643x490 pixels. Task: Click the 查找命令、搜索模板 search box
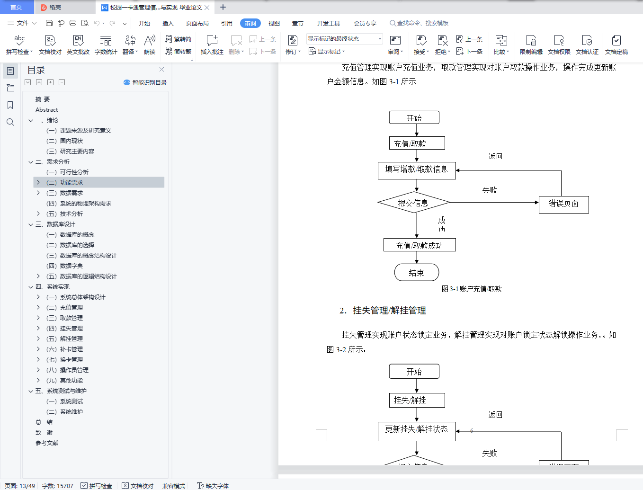point(419,23)
